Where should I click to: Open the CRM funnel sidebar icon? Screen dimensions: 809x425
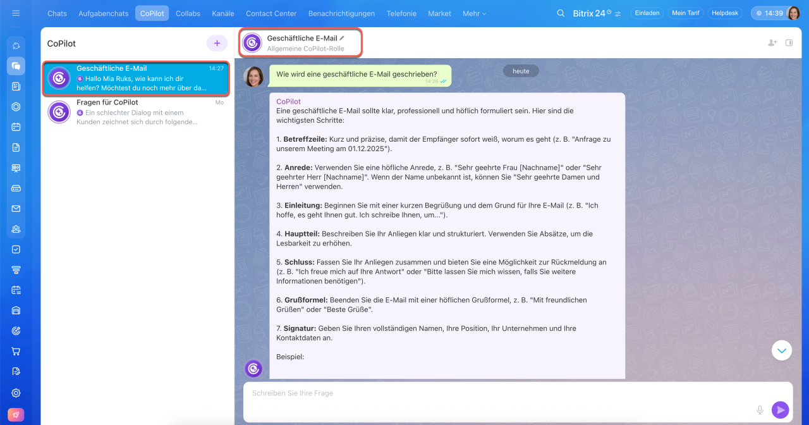[x=16, y=269]
